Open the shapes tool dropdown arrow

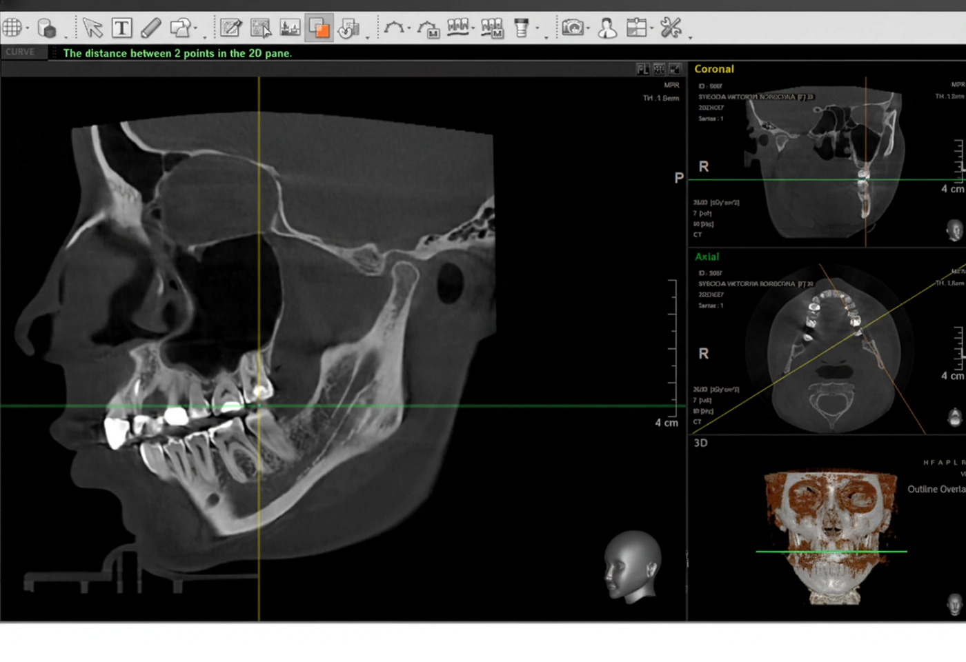click(x=196, y=29)
